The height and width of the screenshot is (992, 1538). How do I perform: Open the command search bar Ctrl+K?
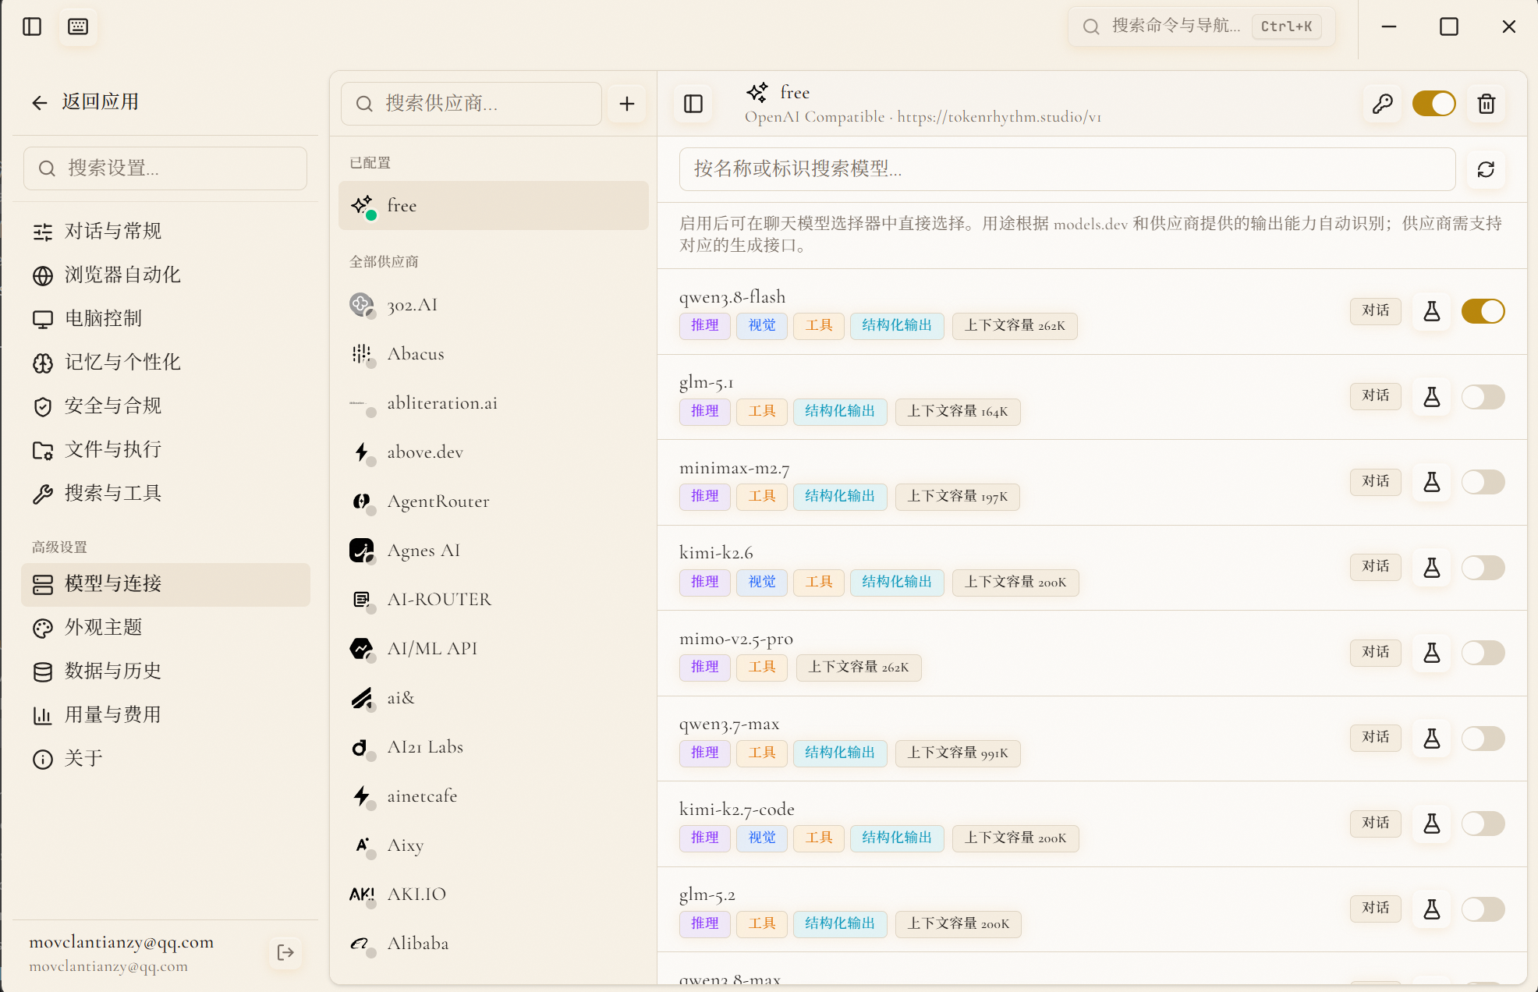click(x=1202, y=27)
